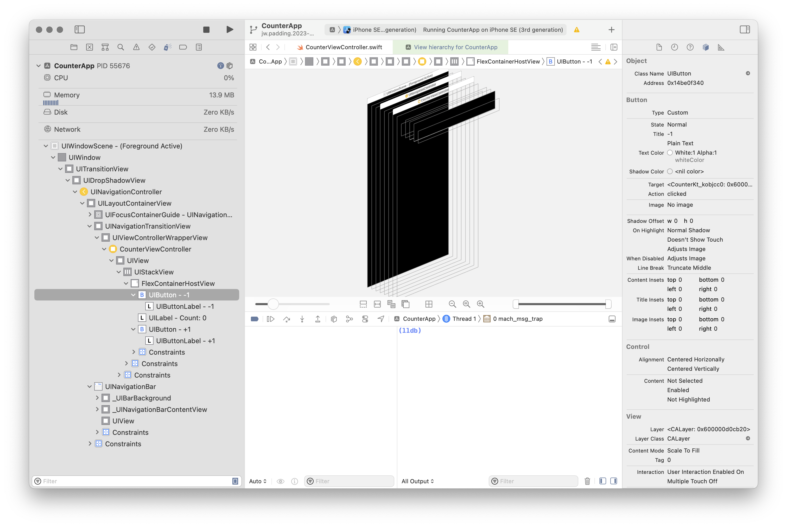This screenshot has width=787, height=527.
Task: Open the Issue navigator warning icon
Action: click(136, 47)
